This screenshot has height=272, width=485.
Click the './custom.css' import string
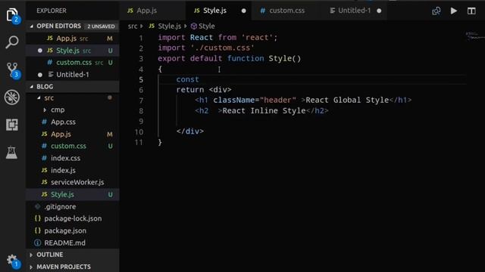pyautogui.click(x=222, y=48)
